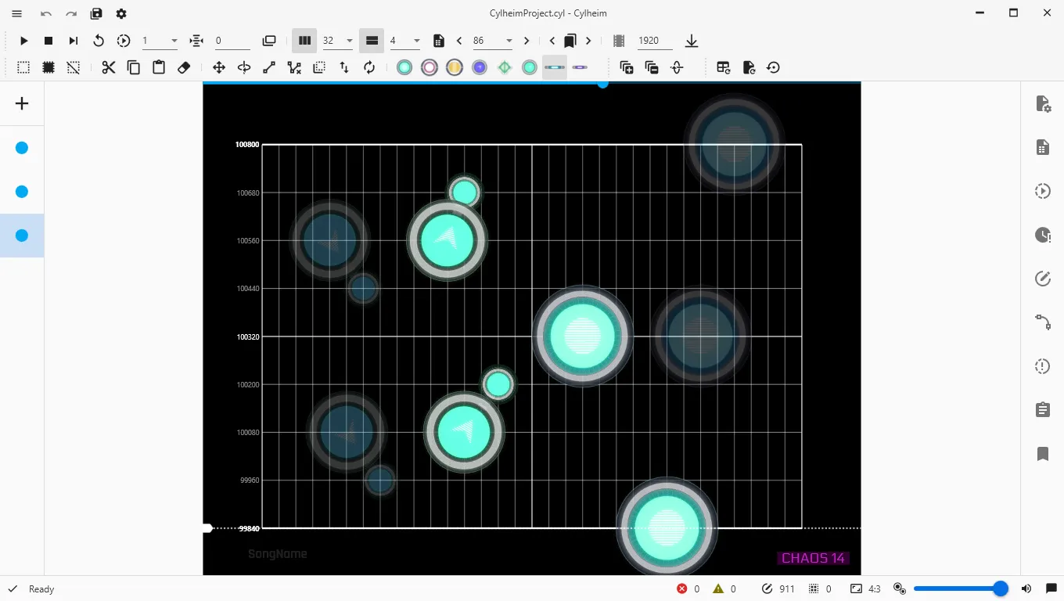Image resolution: width=1064 pixels, height=601 pixels.
Task: Click the rotate/refresh arrows tool icon
Action: point(369,68)
